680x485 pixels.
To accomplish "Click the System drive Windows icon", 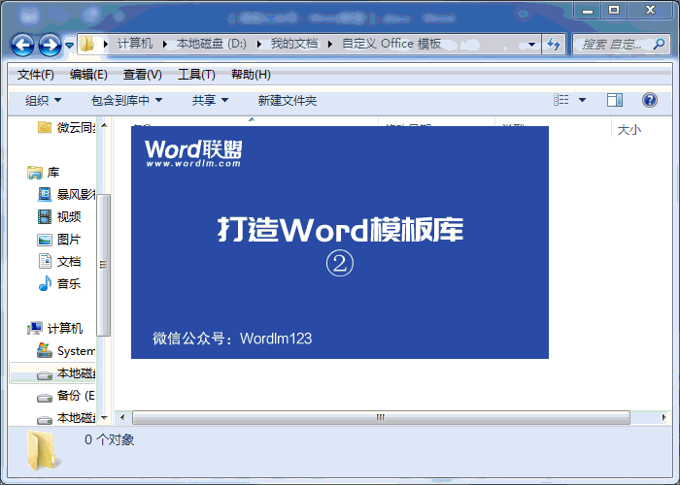I will pyautogui.click(x=45, y=350).
